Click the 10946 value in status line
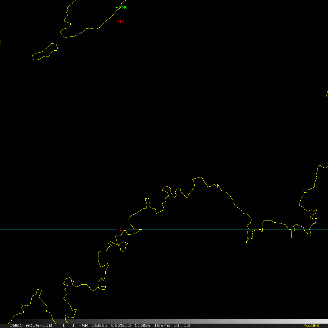This screenshot has height=328, width=328. 162,325
